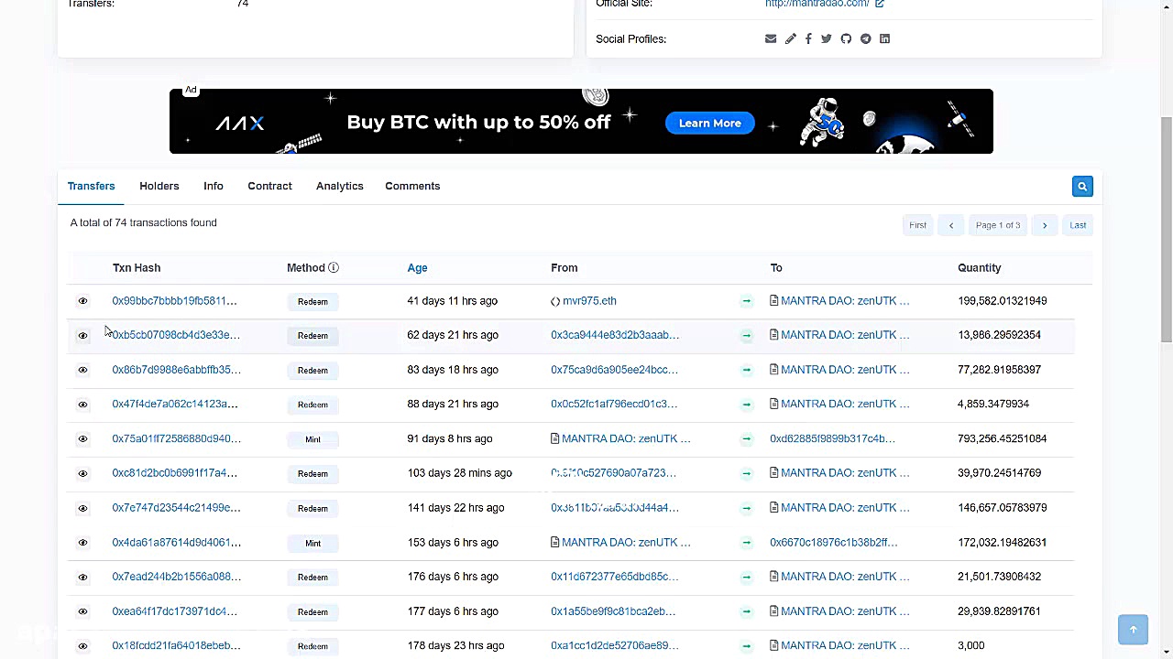Open the Facebook social profile icon
Screen dimensions: 1173x659
click(808, 38)
